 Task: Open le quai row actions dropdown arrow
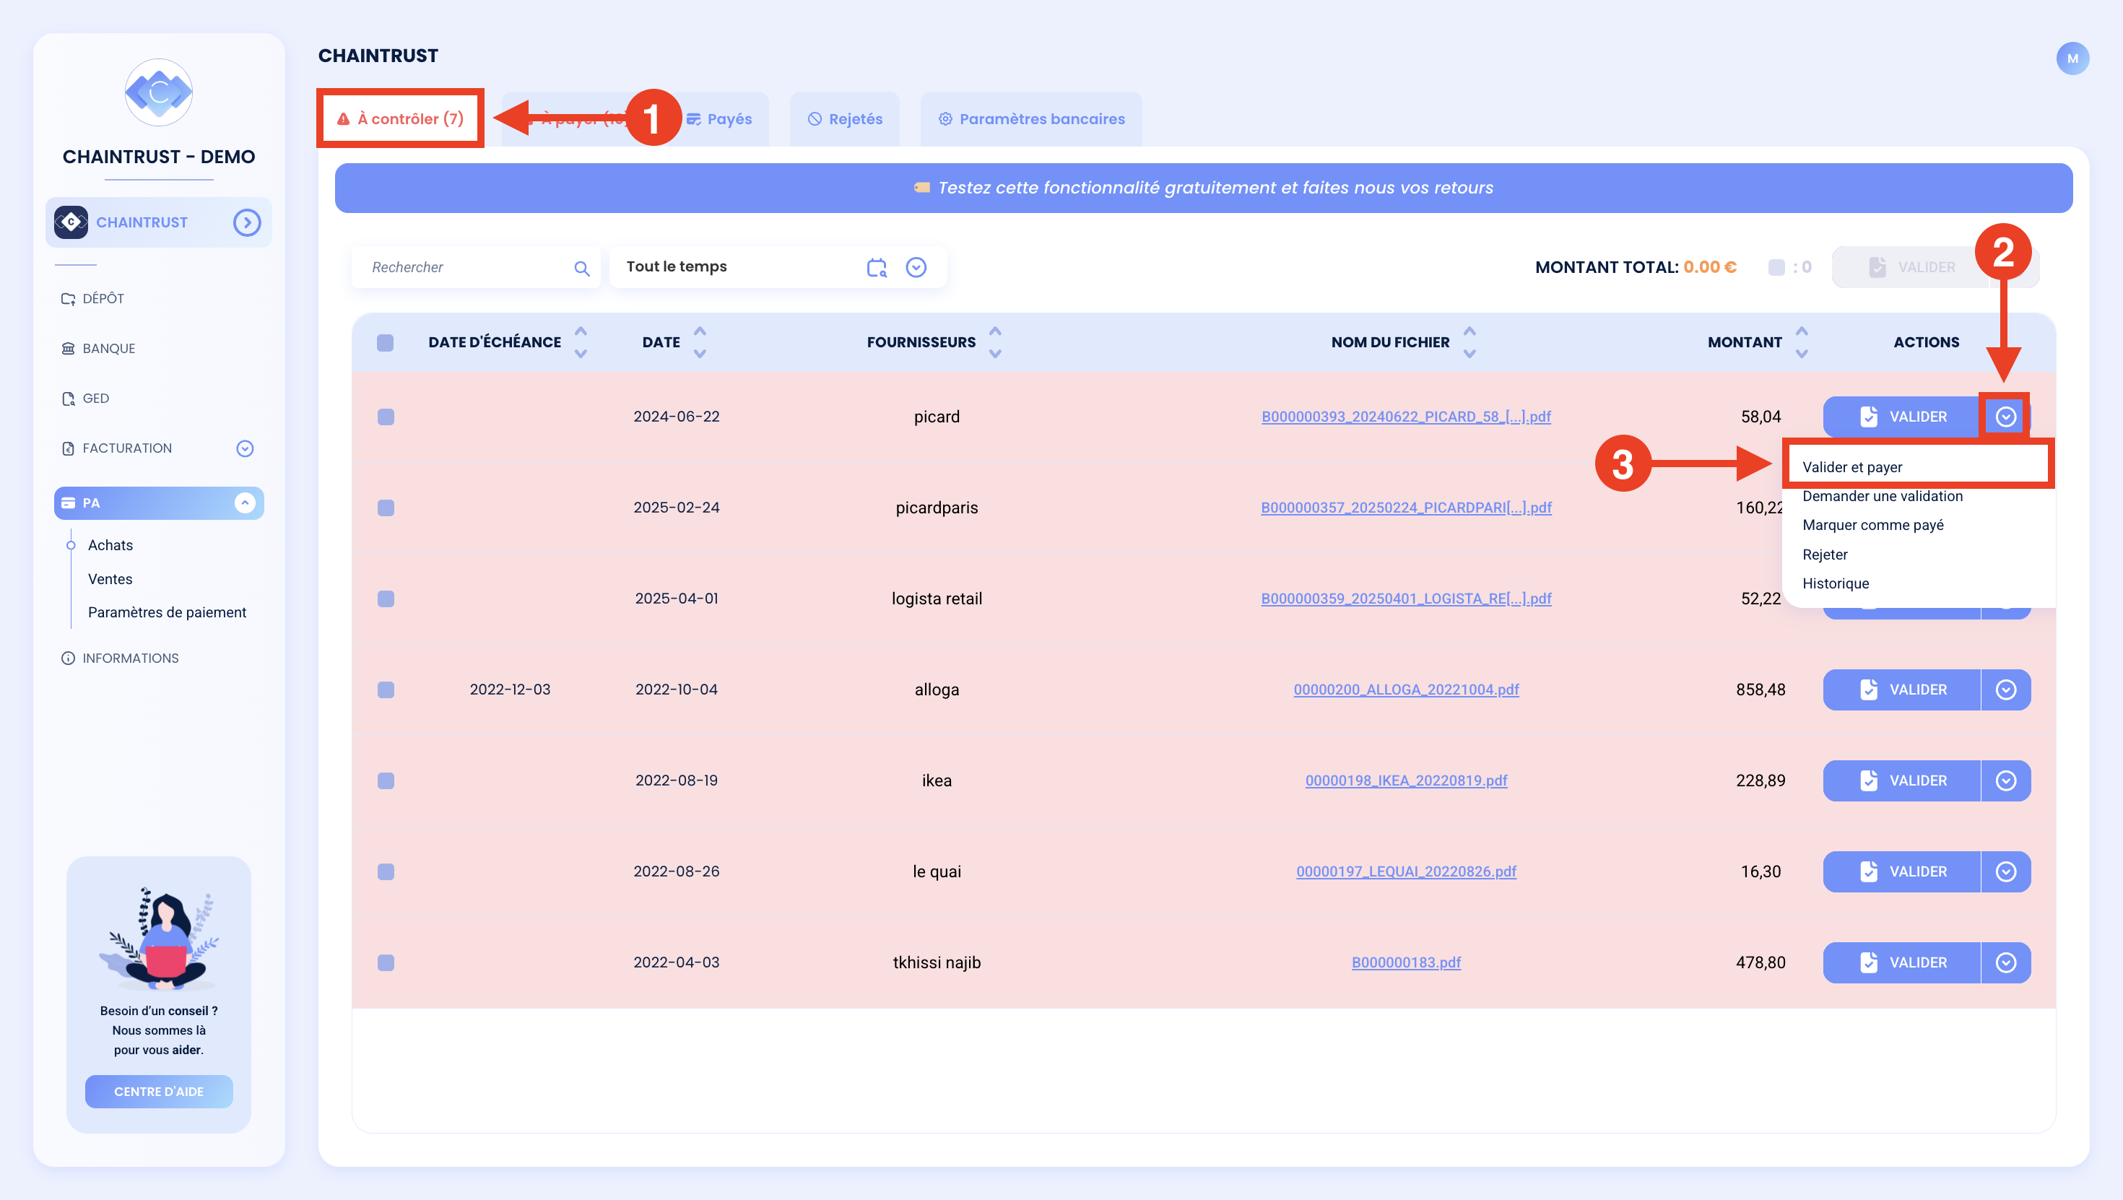point(2005,871)
